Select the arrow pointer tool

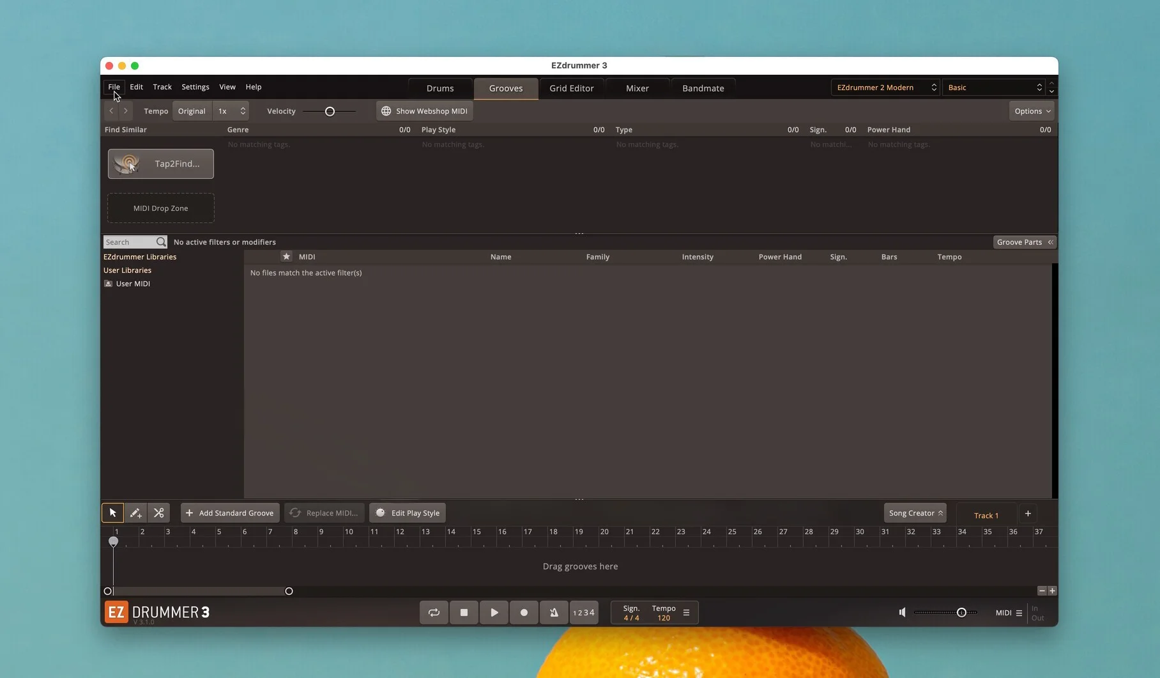(x=112, y=512)
